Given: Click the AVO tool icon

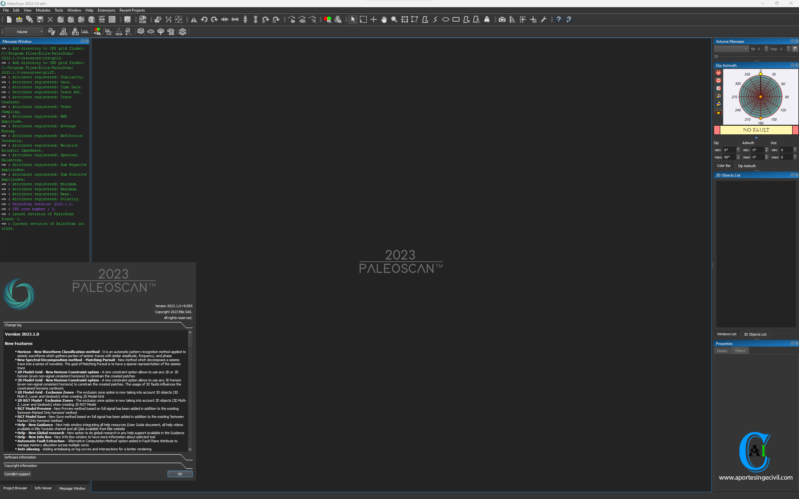Looking at the screenshot, I should [x=63, y=32].
